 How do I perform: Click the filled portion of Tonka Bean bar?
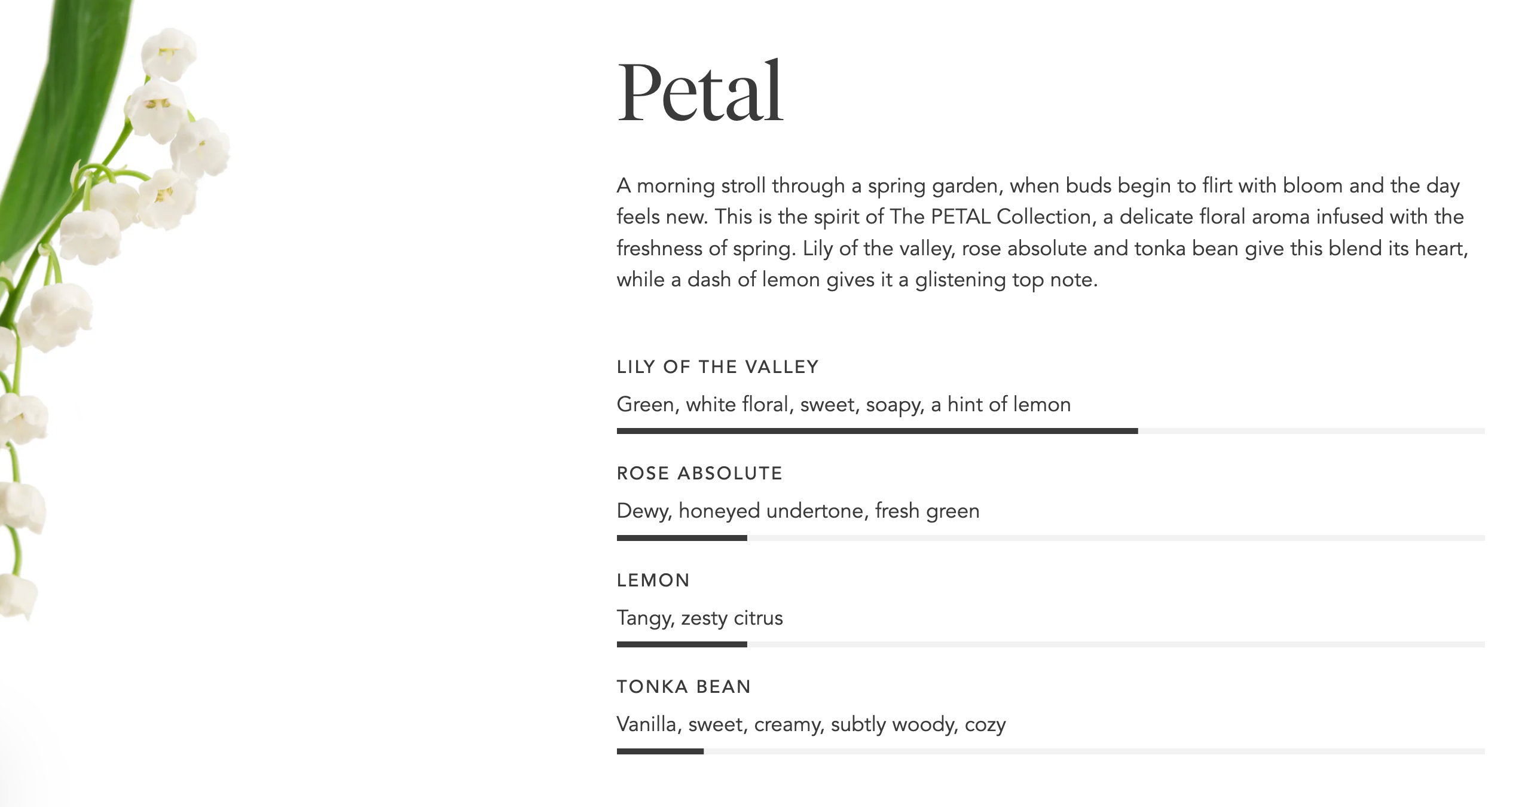click(660, 751)
